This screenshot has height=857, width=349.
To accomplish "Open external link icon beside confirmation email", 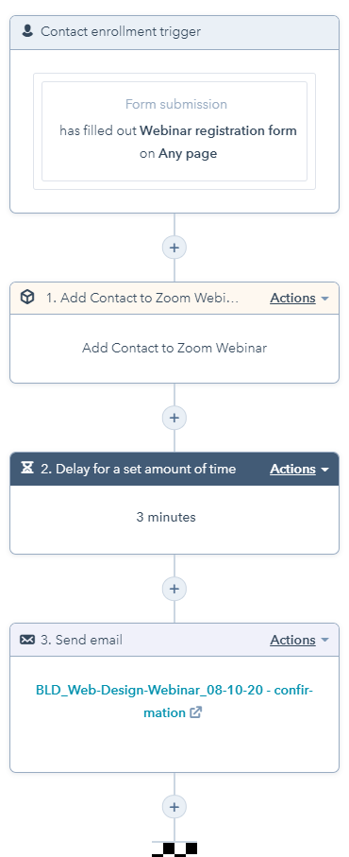I will pos(196,712).
